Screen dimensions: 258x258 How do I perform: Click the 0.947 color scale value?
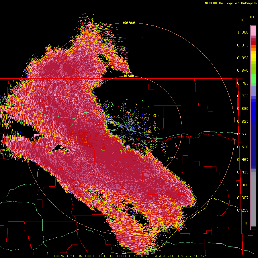tap(243, 45)
